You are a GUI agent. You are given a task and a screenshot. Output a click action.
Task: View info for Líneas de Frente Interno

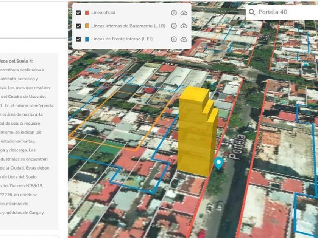click(x=174, y=39)
